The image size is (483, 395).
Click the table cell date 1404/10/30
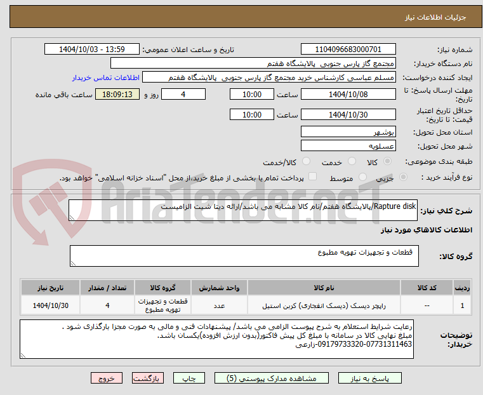pyautogui.click(x=51, y=305)
